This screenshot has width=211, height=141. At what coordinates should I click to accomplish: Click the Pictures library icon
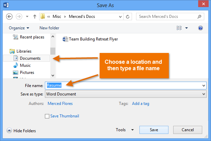pos(16,73)
